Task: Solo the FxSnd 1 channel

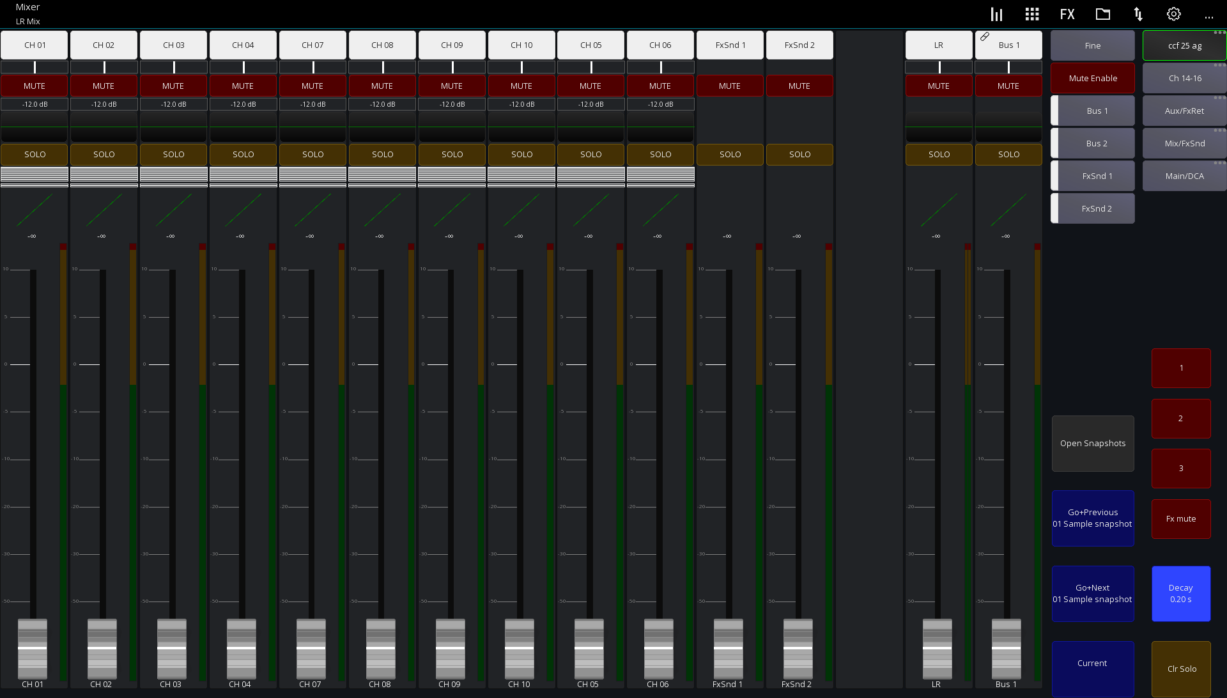Action: click(730, 154)
